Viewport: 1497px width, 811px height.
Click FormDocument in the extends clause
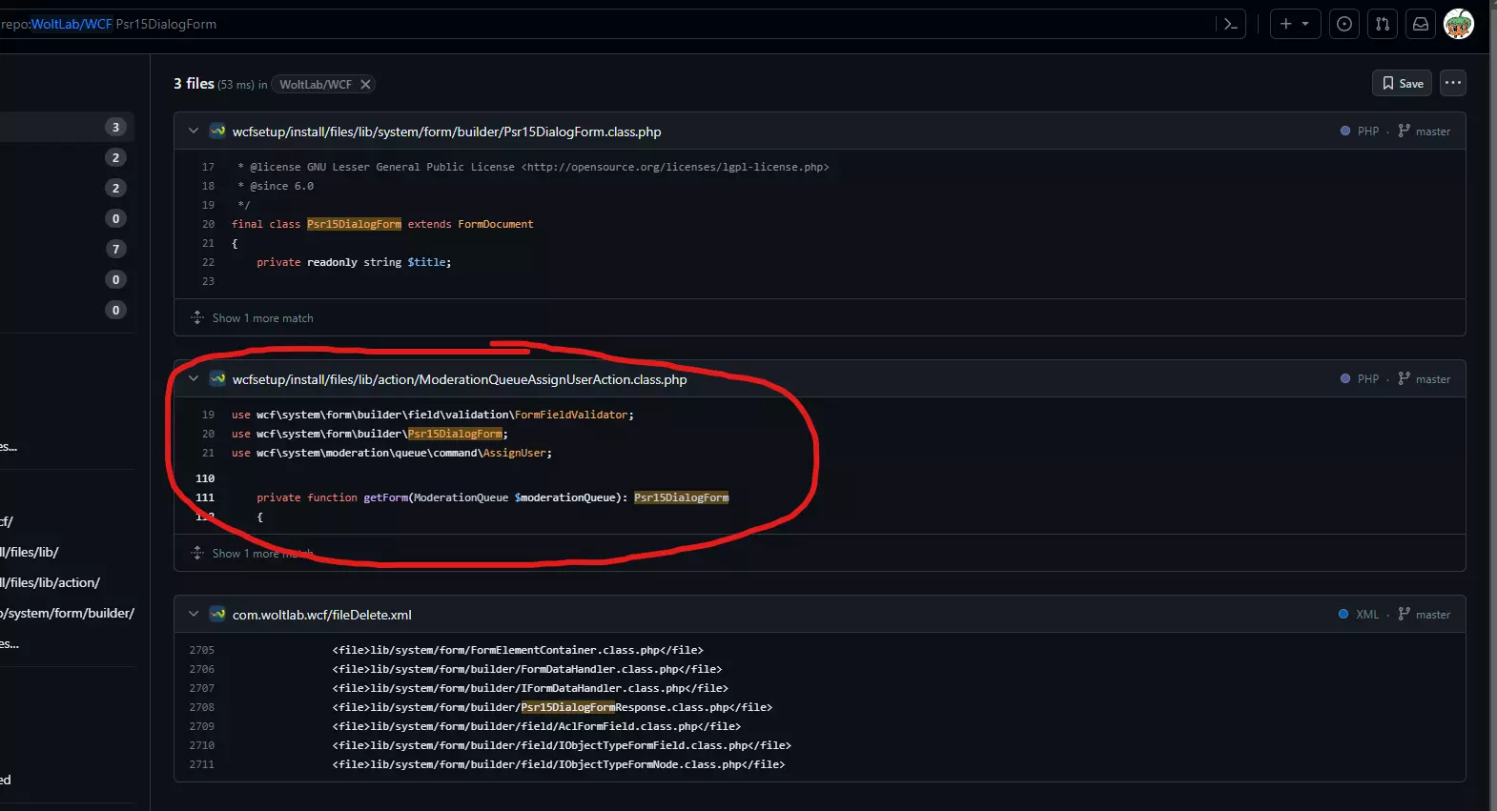(496, 224)
